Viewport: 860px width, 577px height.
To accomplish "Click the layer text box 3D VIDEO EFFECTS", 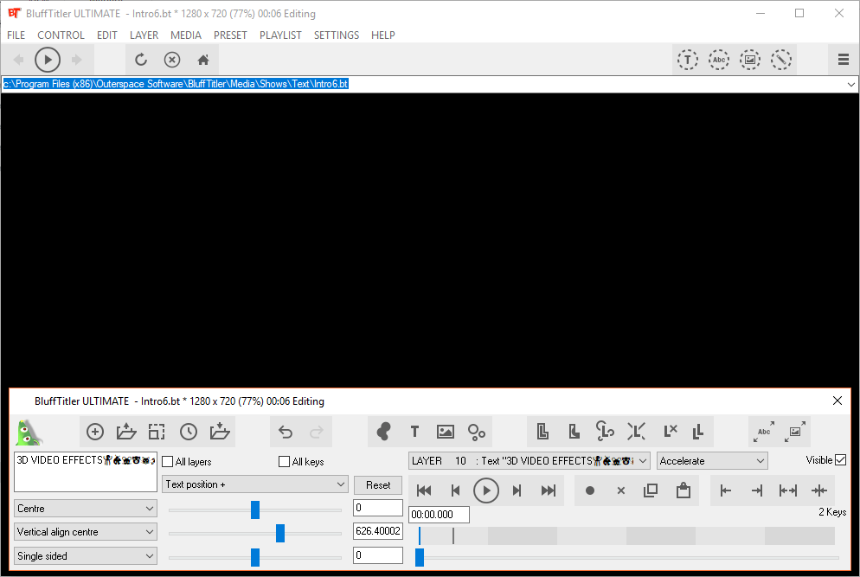I will [86, 472].
